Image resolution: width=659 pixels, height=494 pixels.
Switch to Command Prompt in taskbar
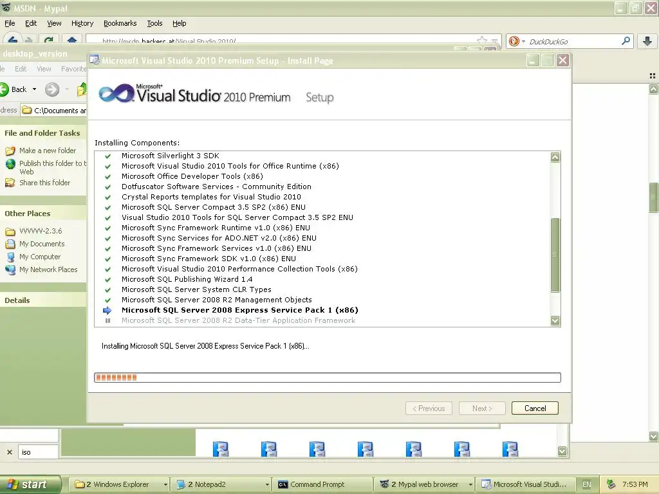click(x=322, y=484)
